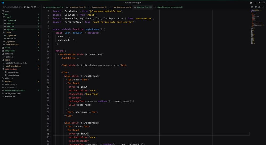Open editor more actions ellipsis
The width and height of the screenshot is (266, 145).
(x=263, y=7)
